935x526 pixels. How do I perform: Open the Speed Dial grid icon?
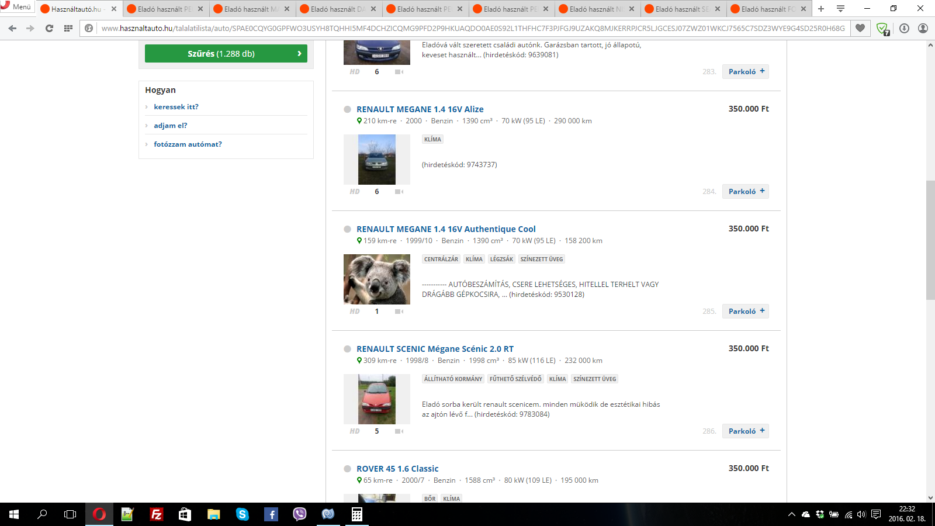[68, 28]
